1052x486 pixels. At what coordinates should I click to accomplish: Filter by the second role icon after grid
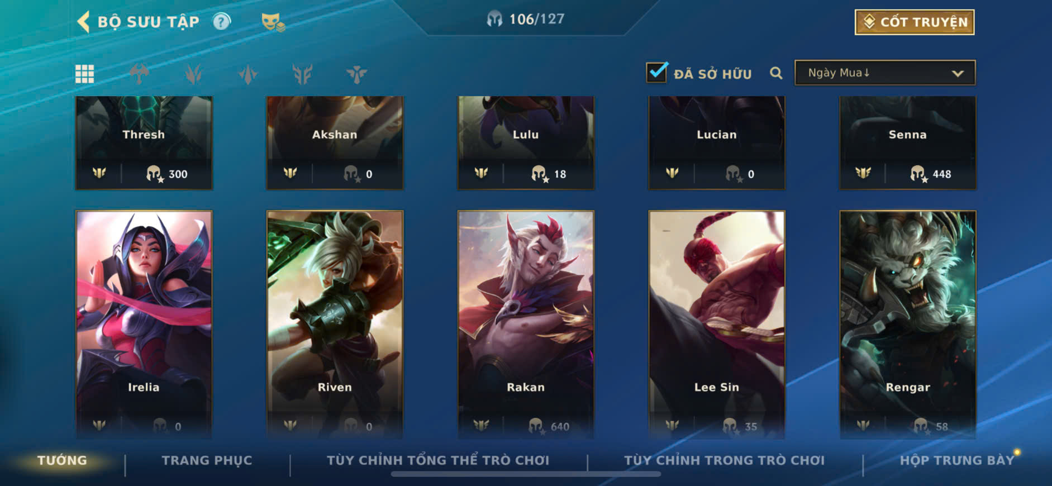tap(193, 74)
